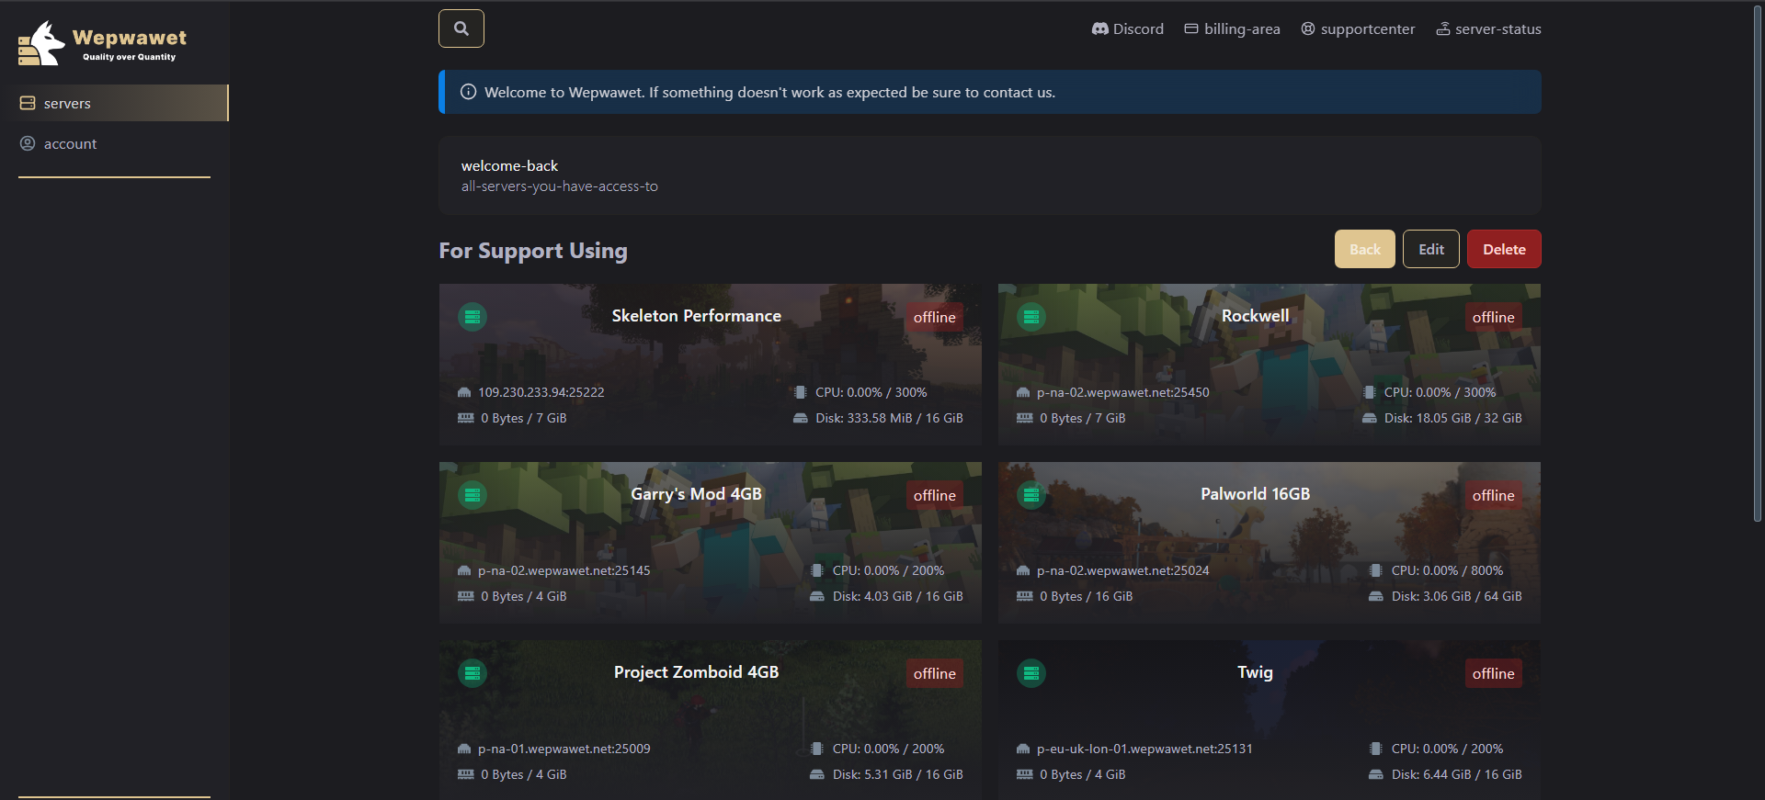Click CPU icon in Palworld 16GB card
This screenshot has width=1765, height=800.
1376,570
